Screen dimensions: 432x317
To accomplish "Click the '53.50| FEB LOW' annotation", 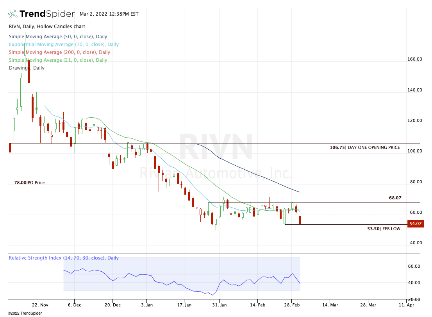I will click(384, 229).
